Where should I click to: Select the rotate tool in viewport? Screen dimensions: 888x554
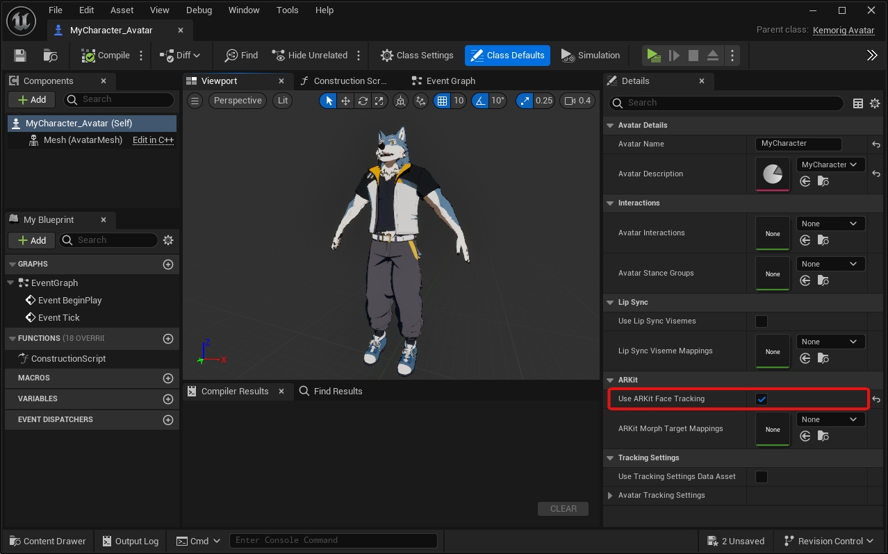pos(363,101)
